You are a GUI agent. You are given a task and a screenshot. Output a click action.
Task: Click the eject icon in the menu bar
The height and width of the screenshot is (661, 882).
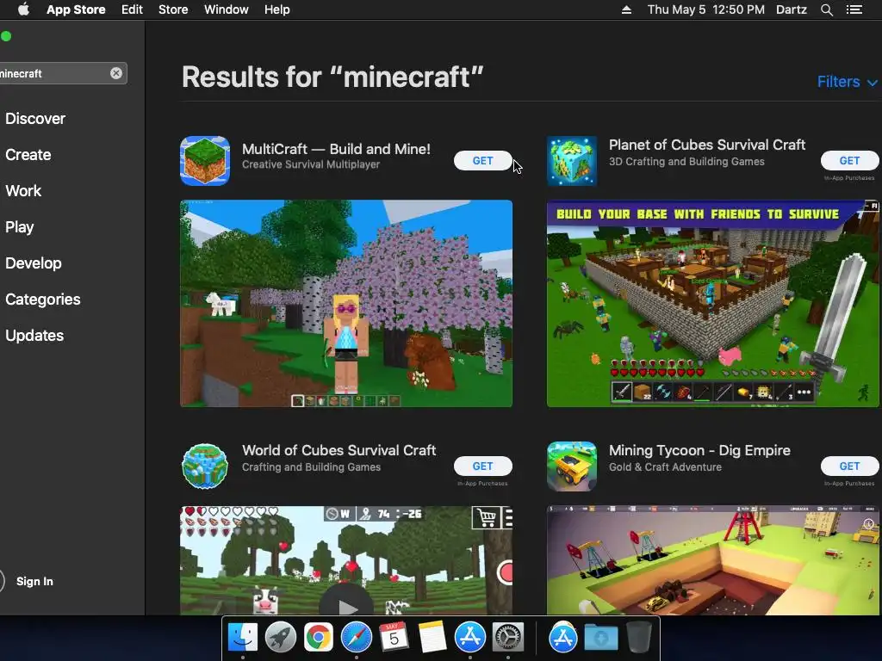click(x=626, y=9)
